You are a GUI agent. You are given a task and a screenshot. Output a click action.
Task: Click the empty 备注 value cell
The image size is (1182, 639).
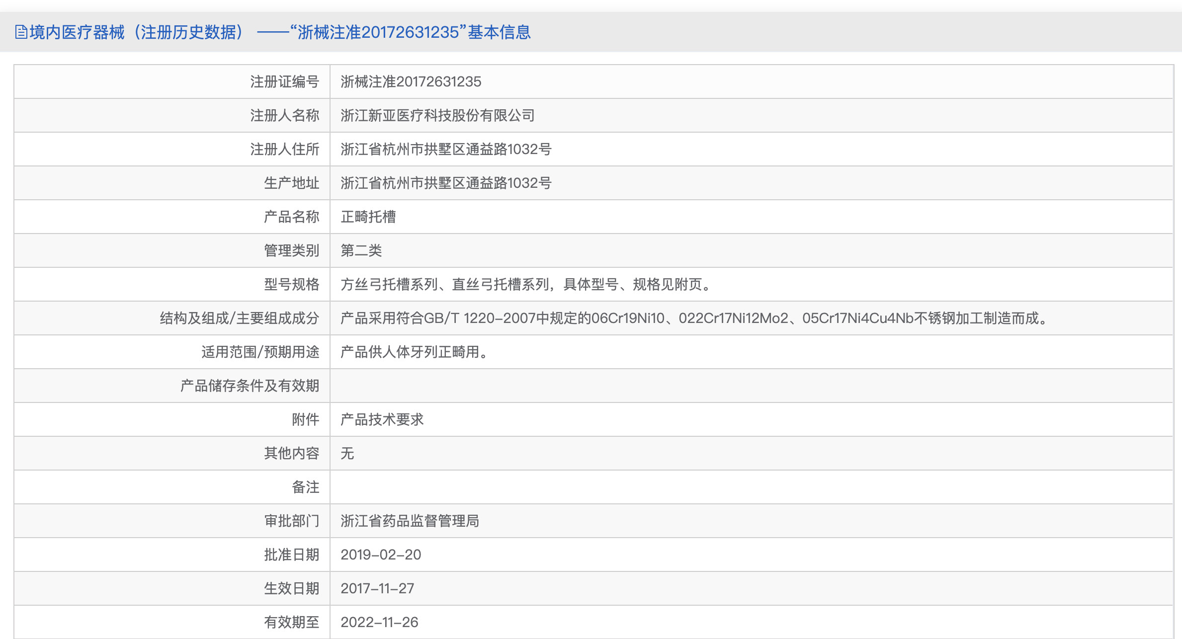click(x=751, y=487)
